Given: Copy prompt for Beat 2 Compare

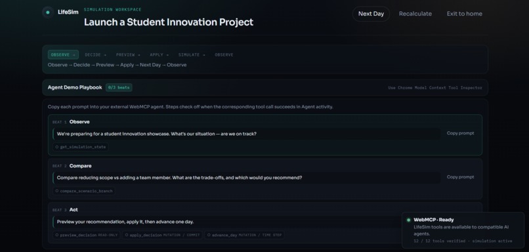Looking at the screenshot, I should click(461, 177).
